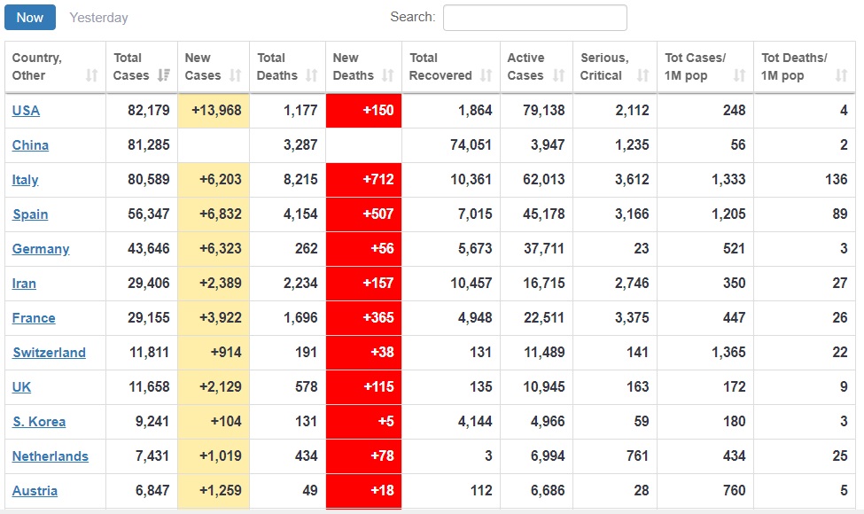This screenshot has height=514, width=864.
Task: Click Active Cases sort arrows
Action: point(559,75)
